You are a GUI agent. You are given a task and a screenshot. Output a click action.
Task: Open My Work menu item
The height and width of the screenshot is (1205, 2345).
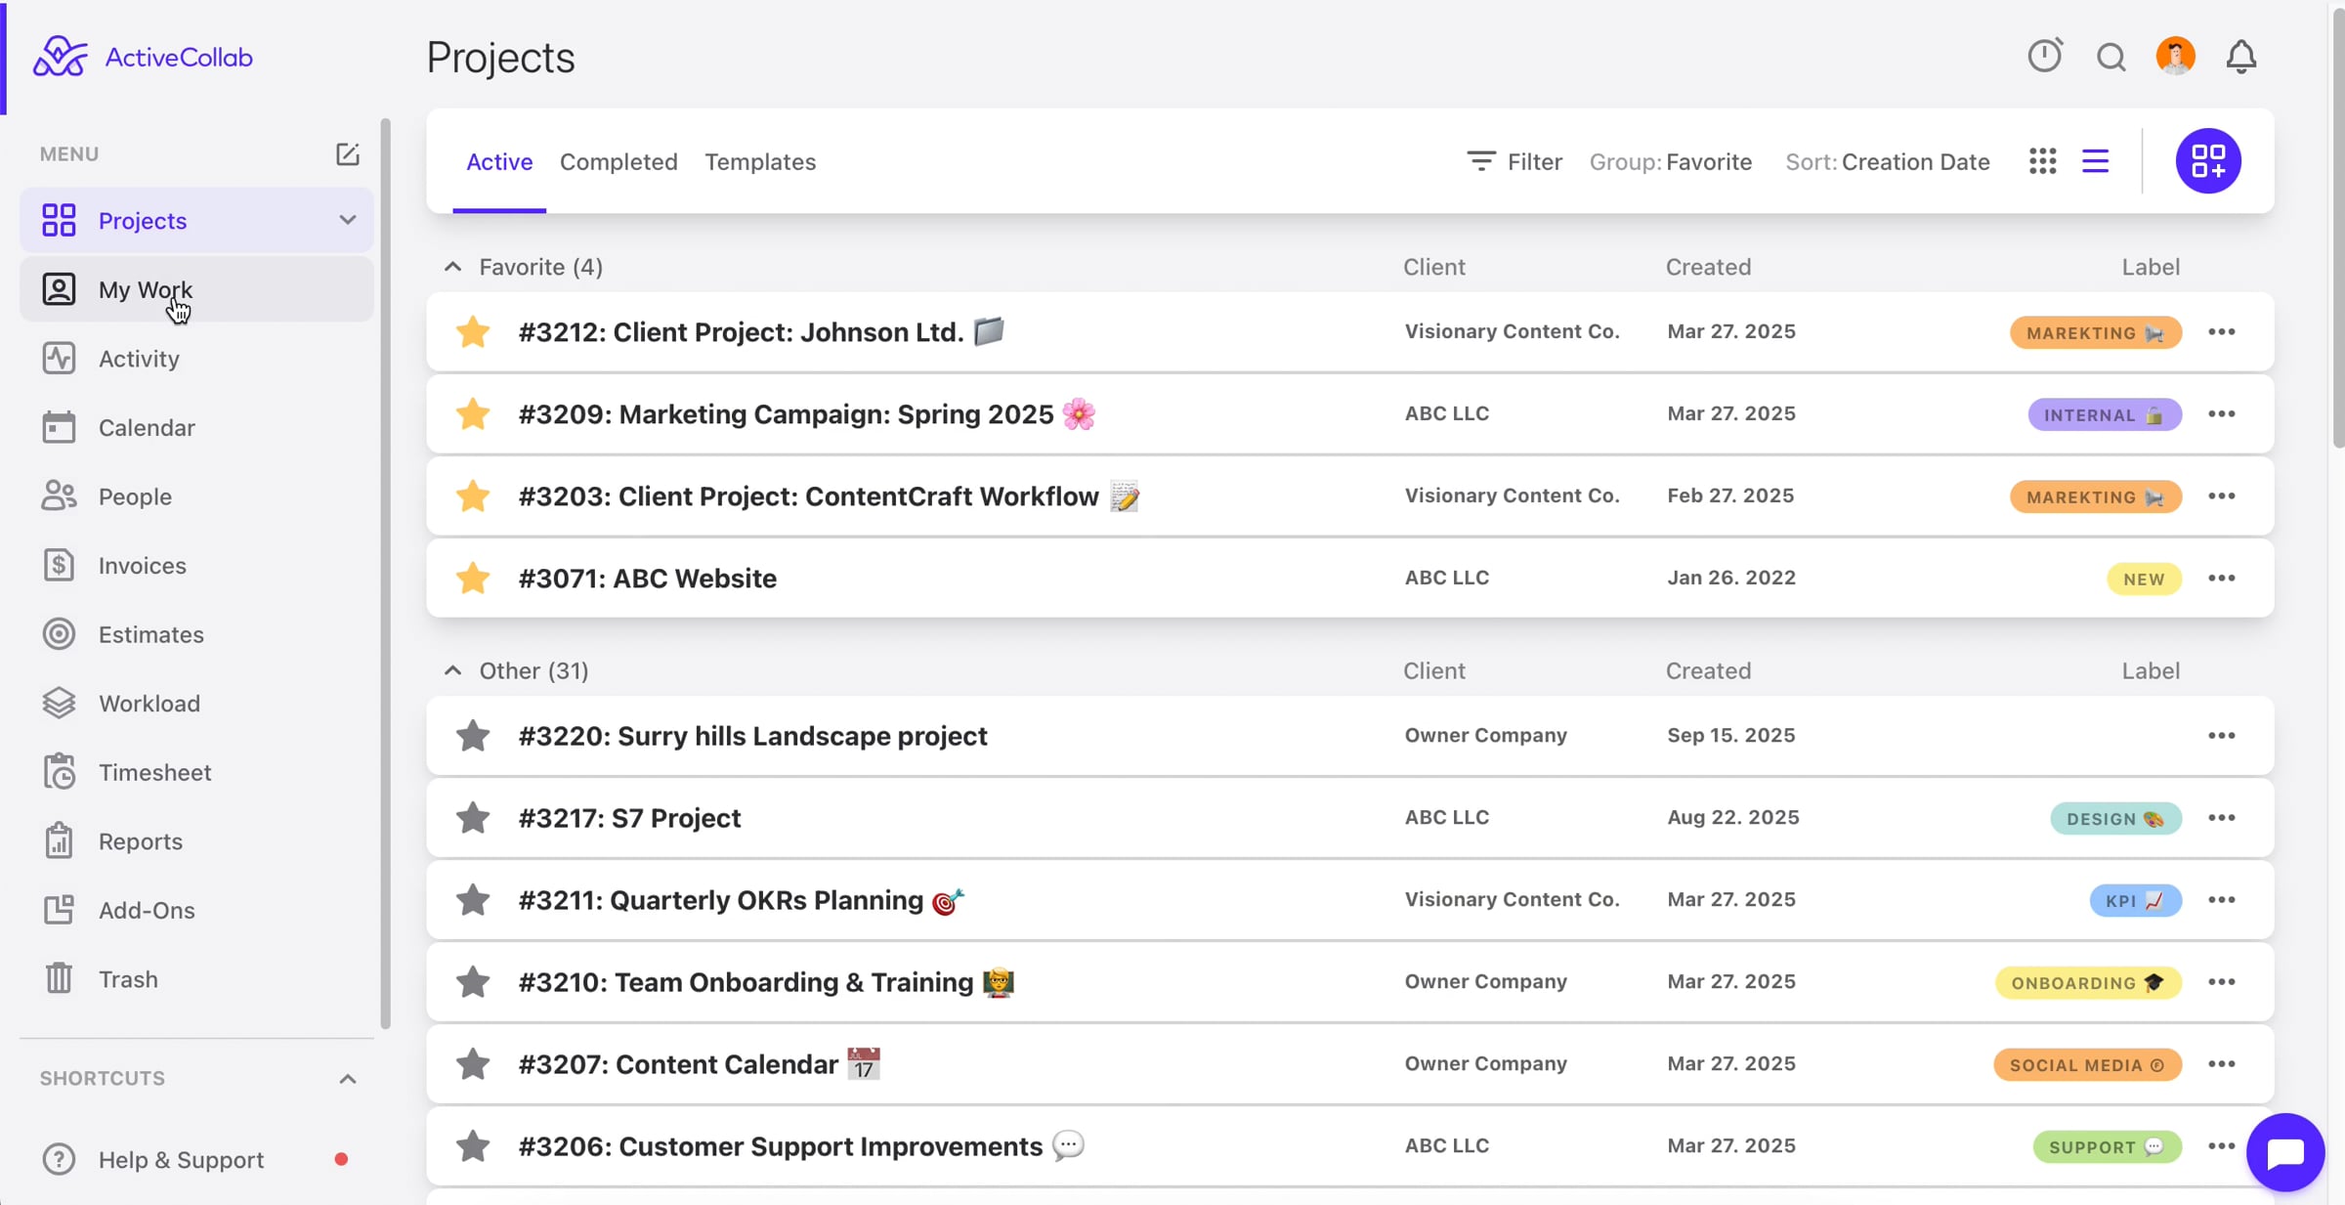(x=196, y=289)
